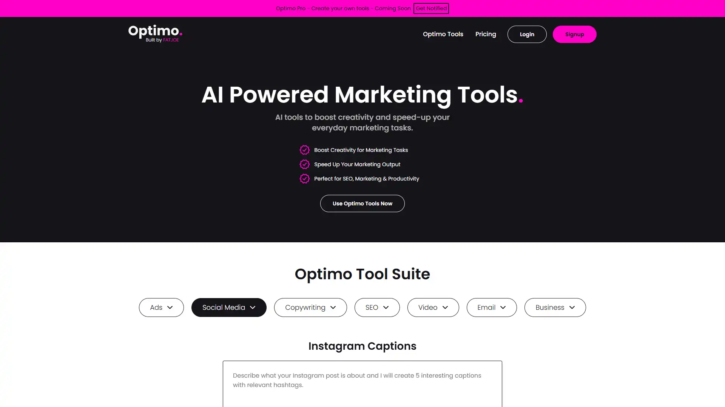Click the Optimo Tools menu item
Viewport: 725px width, 407px height.
tap(443, 34)
